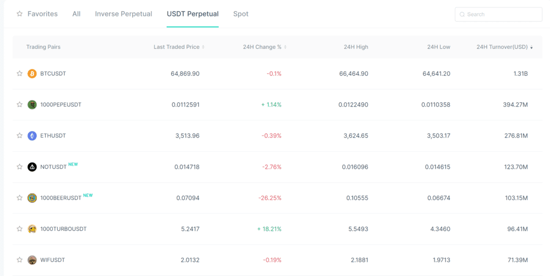Click the 71.39M turnover value

(x=518, y=260)
